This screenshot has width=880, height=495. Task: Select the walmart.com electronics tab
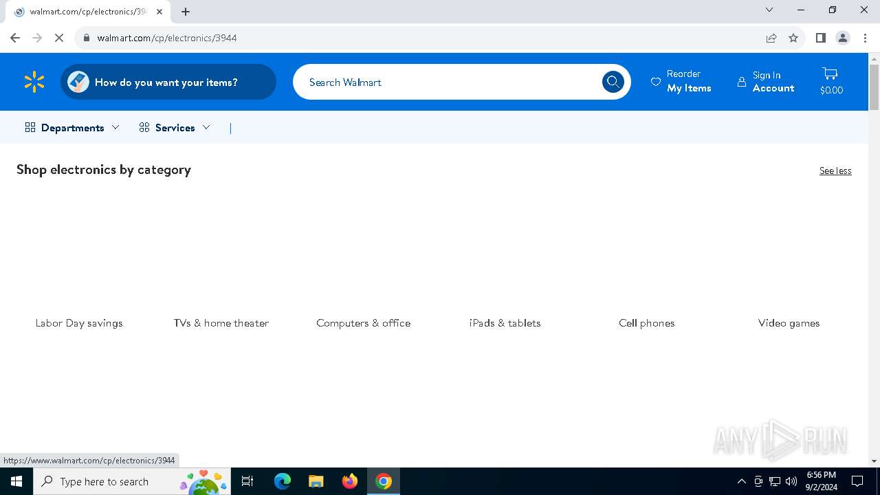[88, 12]
